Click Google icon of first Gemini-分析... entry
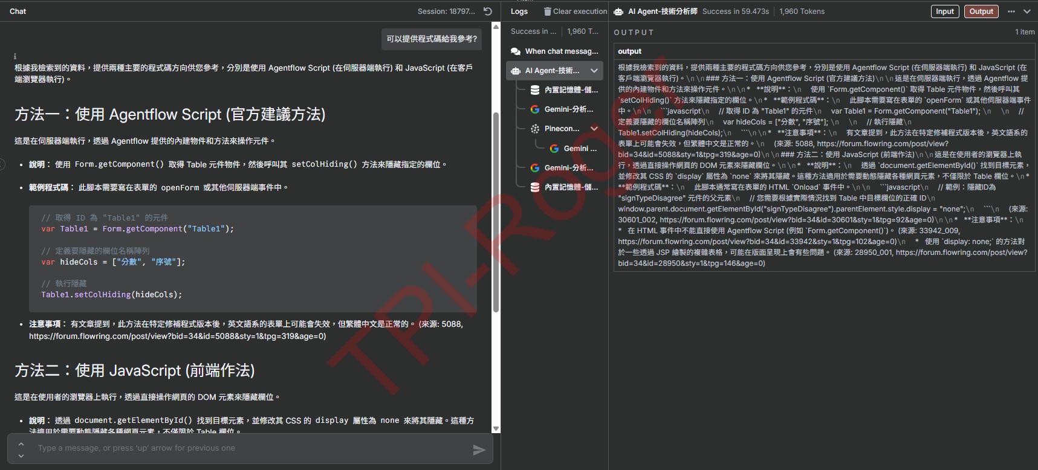 tap(535, 109)
